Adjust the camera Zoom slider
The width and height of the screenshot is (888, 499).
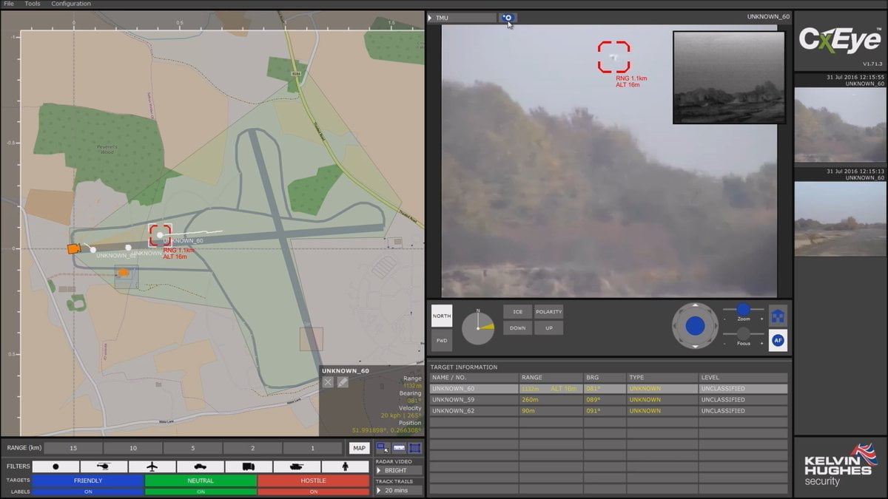[x=742, y=310]
